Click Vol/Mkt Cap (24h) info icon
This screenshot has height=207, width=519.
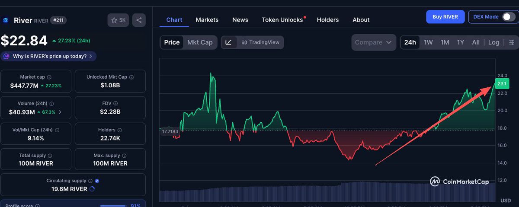57,130
